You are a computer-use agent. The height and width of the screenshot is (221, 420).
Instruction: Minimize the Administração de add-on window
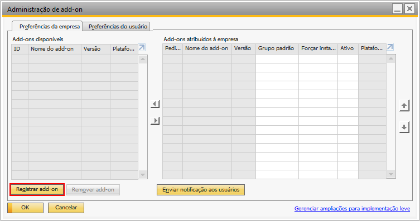tap(398, 9)
